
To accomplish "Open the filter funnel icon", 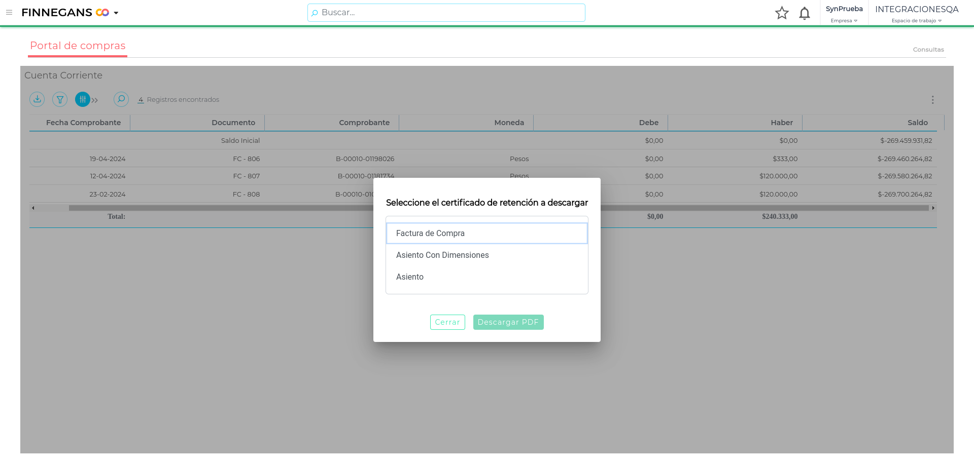I will 60,99.
